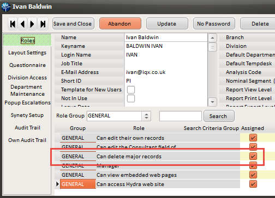Click the Division field label
The width and height of the screenshot is (275, 198).
236,46
